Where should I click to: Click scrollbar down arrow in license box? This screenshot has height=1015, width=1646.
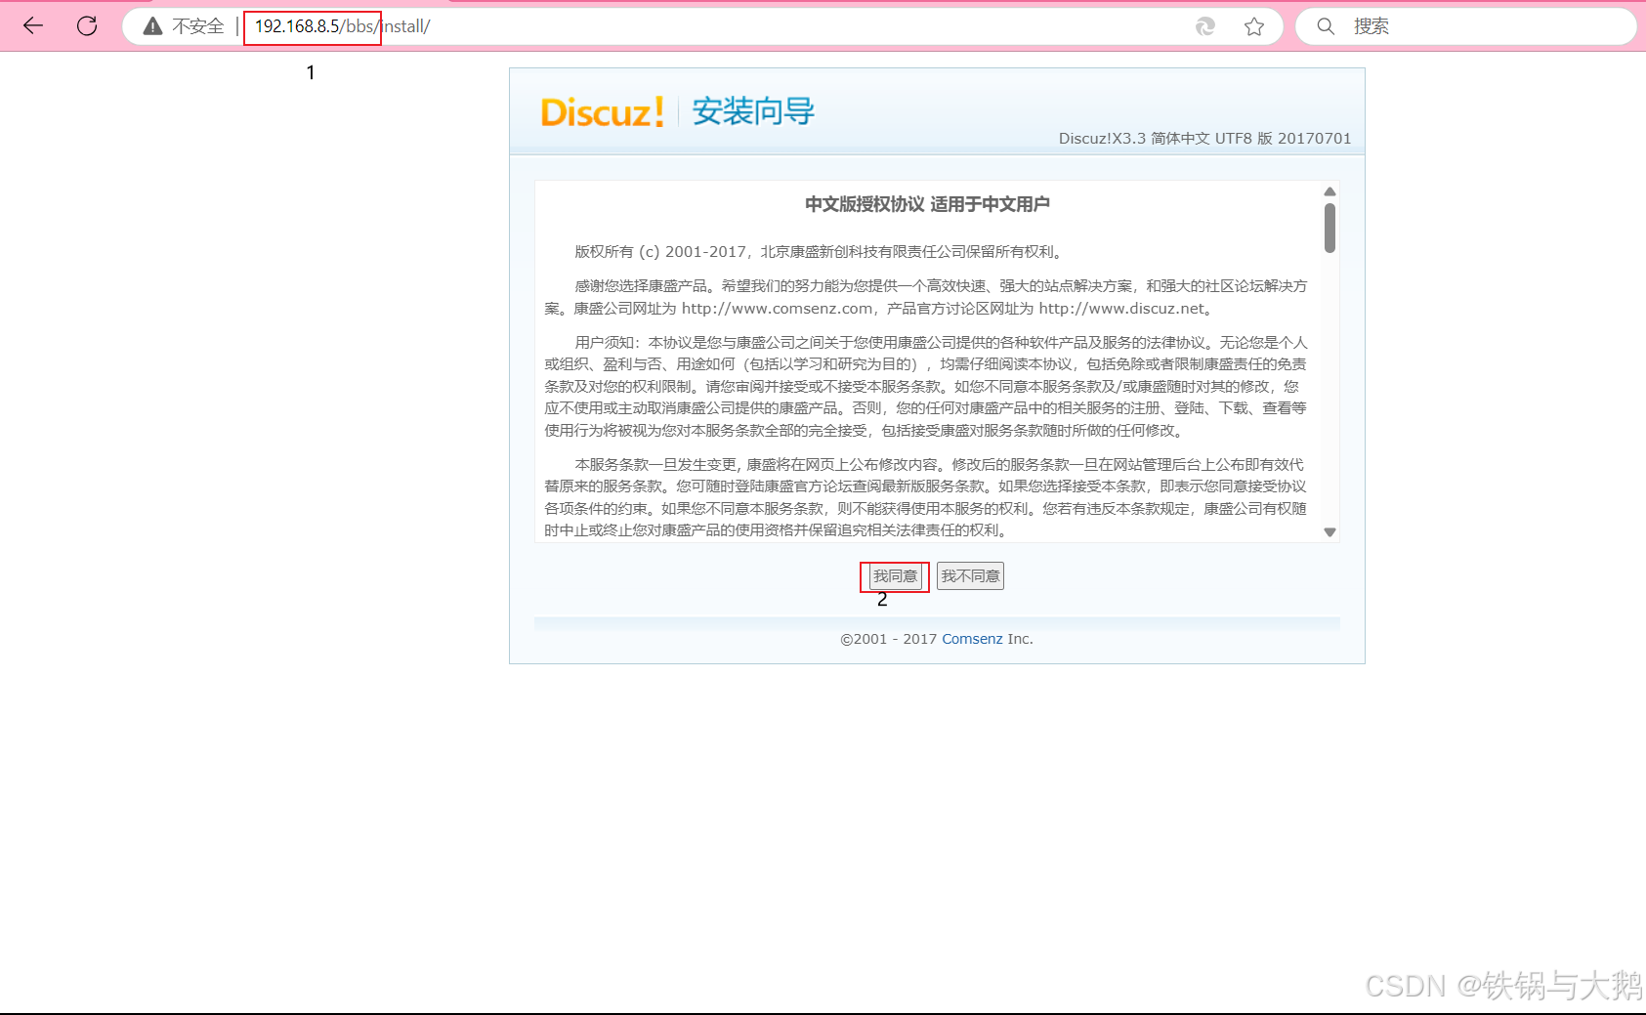[1329, 532]
